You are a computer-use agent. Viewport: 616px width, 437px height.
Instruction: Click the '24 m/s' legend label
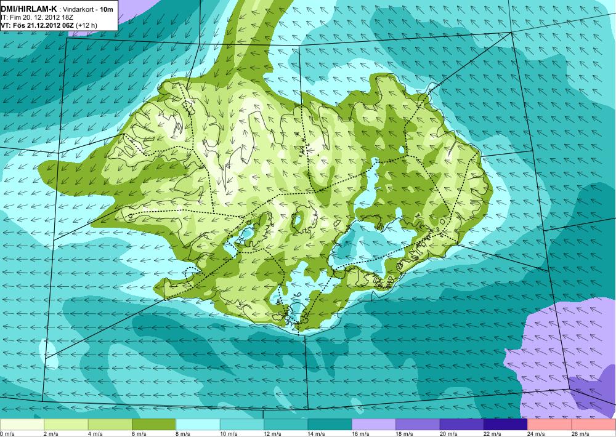537,434
